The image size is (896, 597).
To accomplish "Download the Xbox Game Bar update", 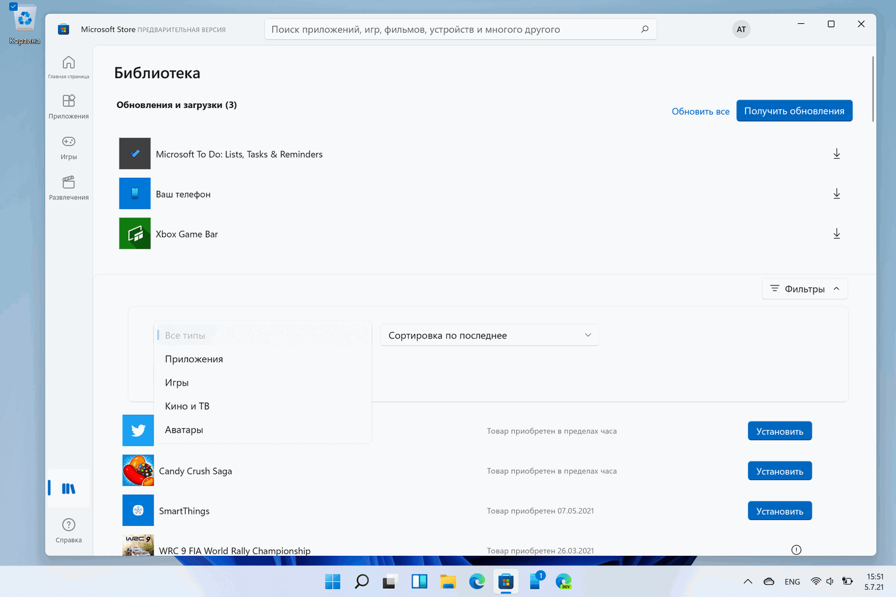I will (837, 234).
